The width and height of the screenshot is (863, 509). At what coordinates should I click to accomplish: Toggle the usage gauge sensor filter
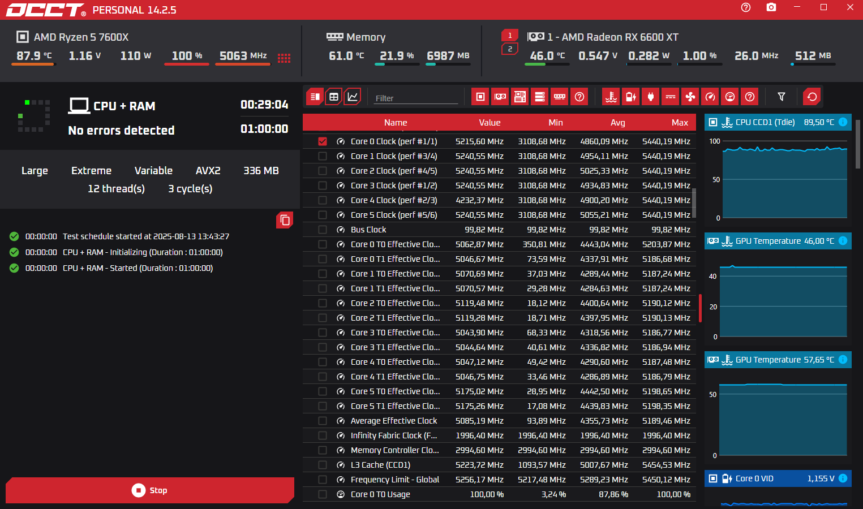point(730,97)
